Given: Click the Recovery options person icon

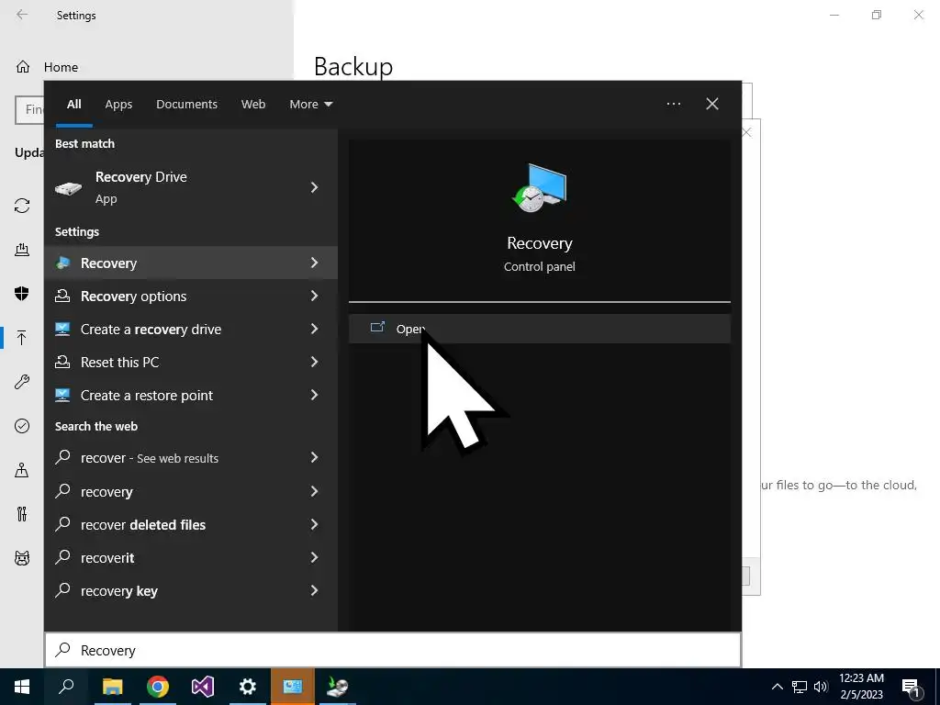Looking at the screenshot, I should pos(62,296).
